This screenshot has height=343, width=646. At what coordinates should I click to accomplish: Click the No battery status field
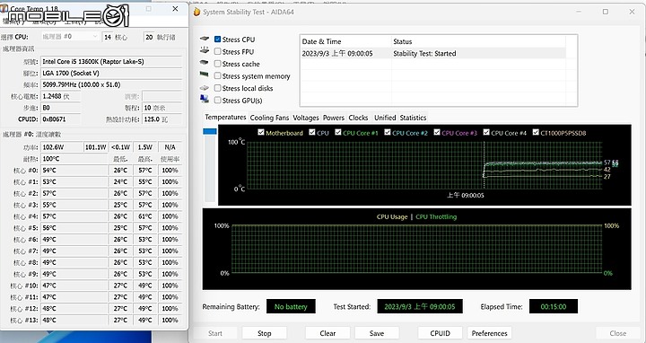point(291,306)
